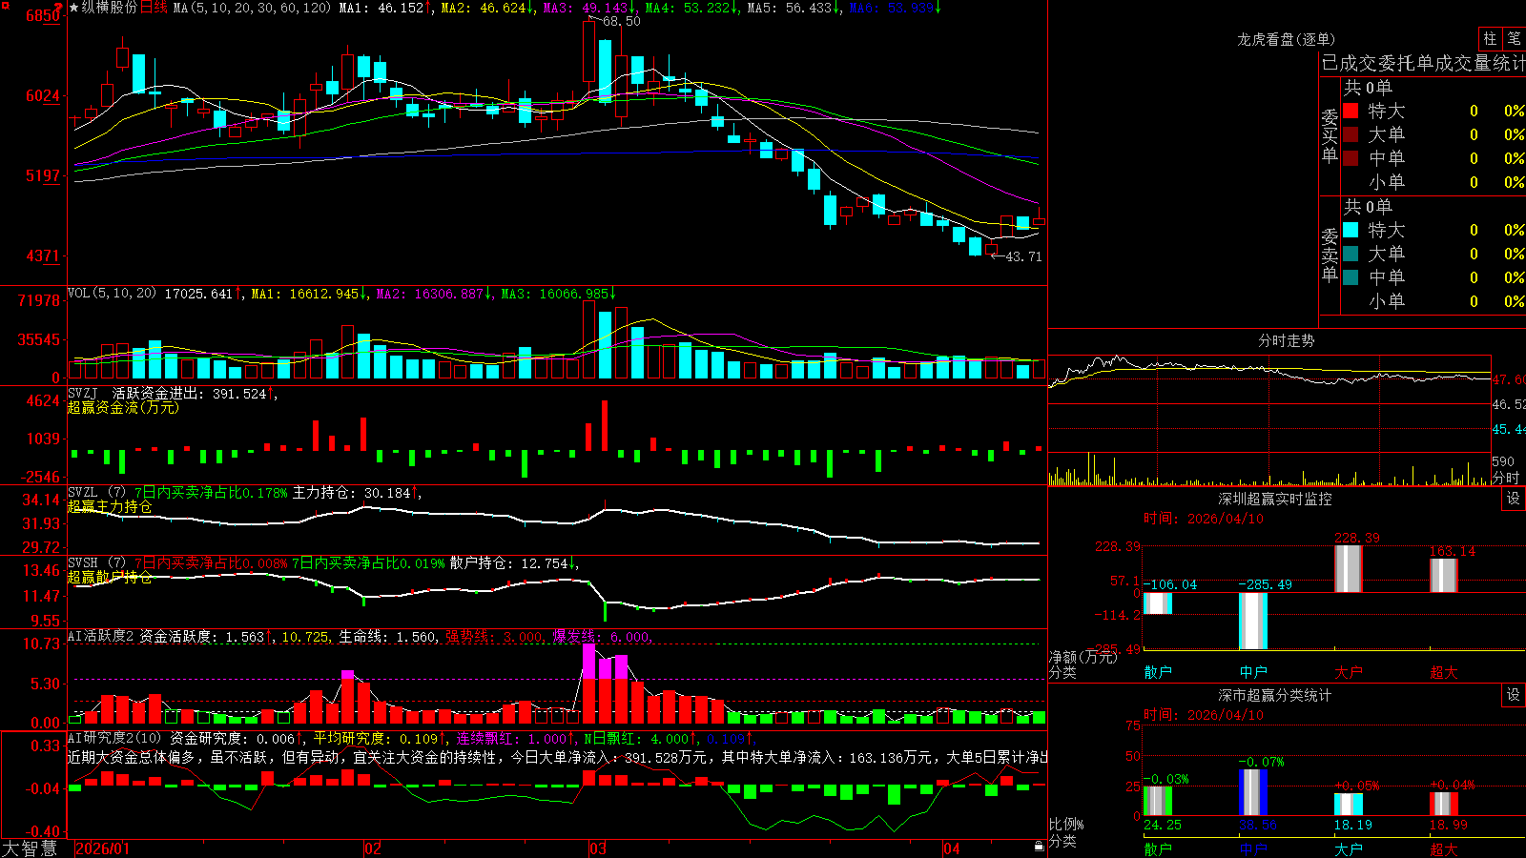The width and height of the screenshot is (1526, 858).
Task: Select the 龙虎看盘(逐单) panel title
Action: [x=1286, y=39]
